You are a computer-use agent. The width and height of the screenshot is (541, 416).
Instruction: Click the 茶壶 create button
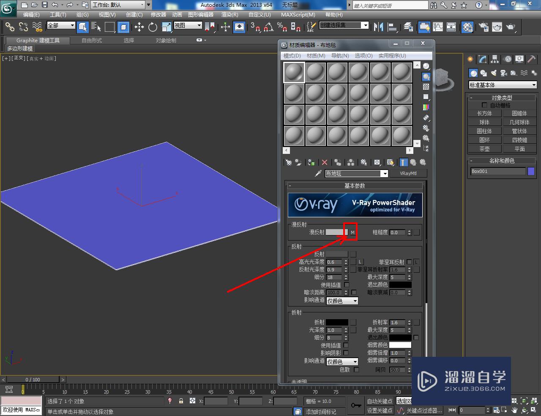pos(484,149)
